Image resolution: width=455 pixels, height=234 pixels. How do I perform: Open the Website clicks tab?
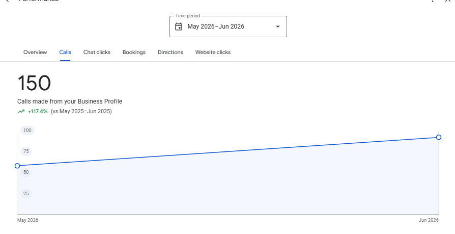(x=213, y=53)
